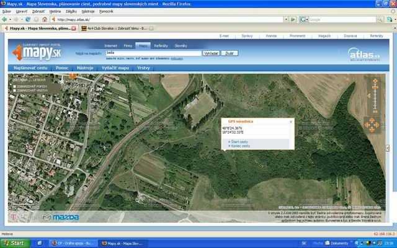
Task: Open the Súbor menu
Action: [x=7, y=11]
